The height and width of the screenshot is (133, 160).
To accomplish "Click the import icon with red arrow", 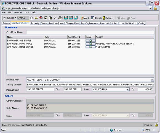I will pos(41,18).
